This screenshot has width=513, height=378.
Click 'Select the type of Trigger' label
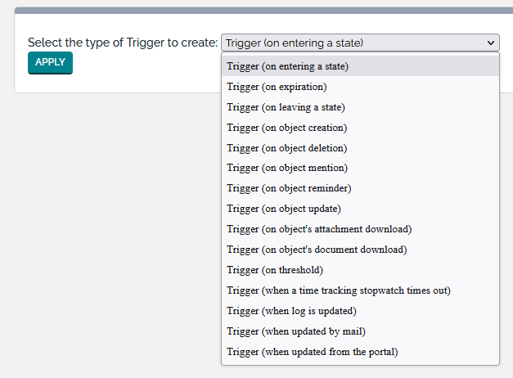click(123, 43)
